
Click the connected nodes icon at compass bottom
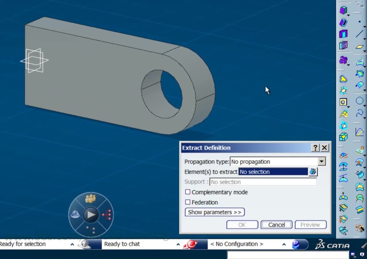click(91, 230)
